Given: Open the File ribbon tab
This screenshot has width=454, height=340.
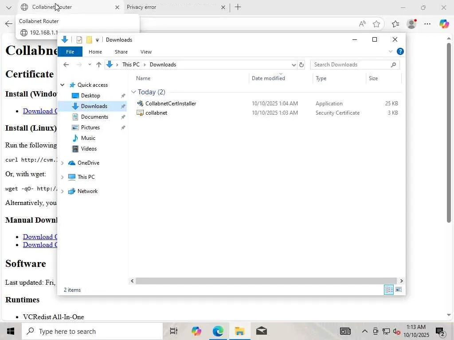Looking at the screenshot, I should tap(70, 52).
